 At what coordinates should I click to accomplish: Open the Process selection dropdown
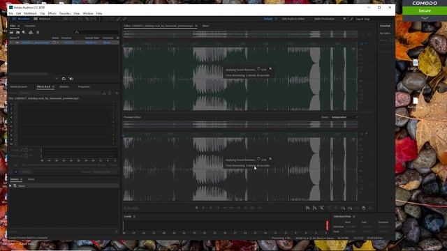105,172
